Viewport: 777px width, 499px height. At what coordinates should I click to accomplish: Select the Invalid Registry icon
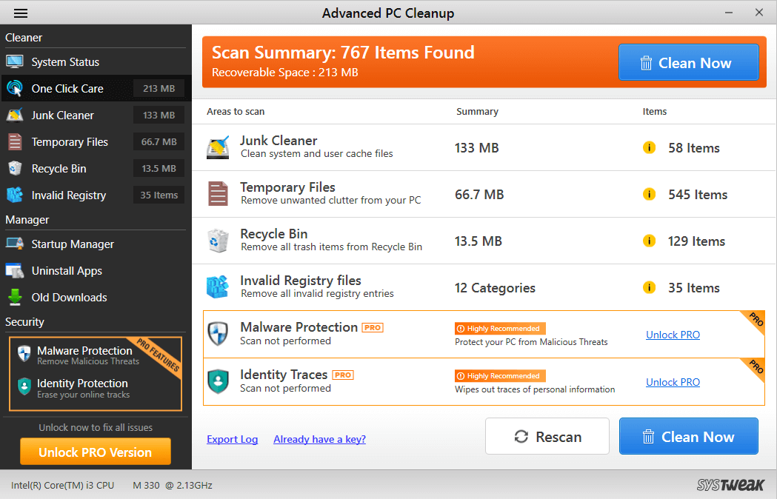click(x=15, y=195)
